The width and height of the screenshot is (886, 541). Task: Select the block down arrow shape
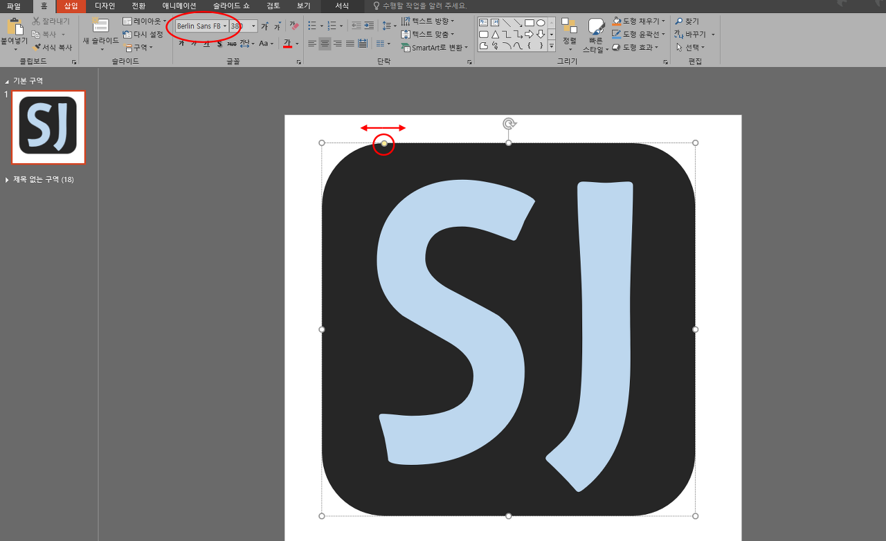tap(541, 34)
